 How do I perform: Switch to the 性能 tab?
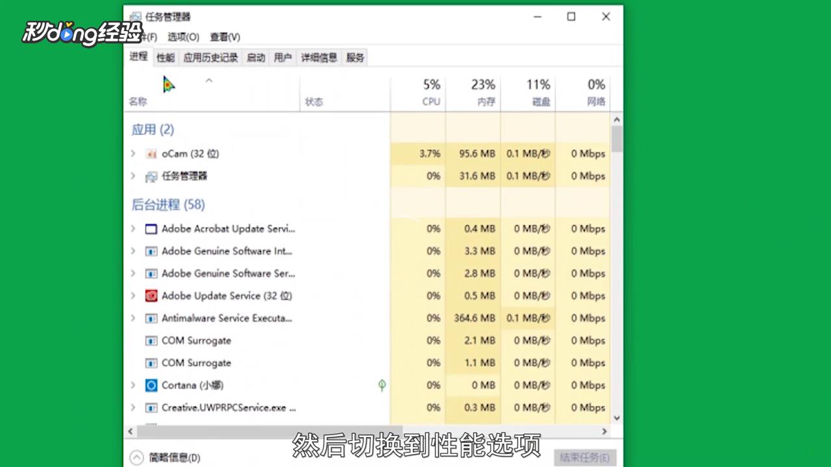pyautogui.click(x=166, y=58)
